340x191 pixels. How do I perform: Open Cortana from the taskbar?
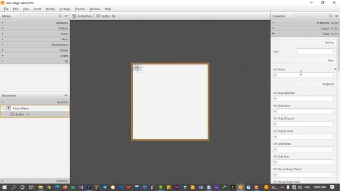(22, 187)
